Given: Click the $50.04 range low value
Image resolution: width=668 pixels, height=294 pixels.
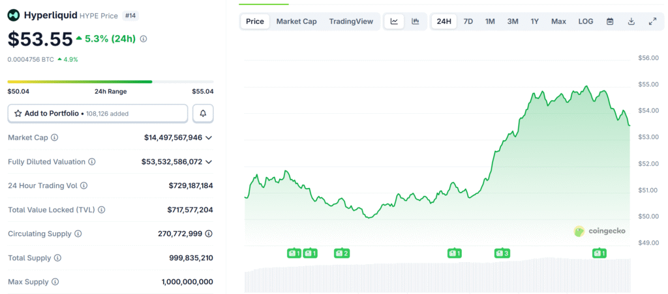Looking at the screenshot, I should [x=18, y=91].
